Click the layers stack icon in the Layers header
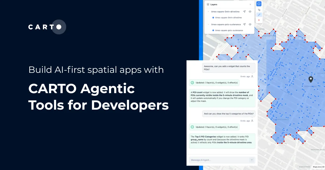The image size is (325, 170). point(208,4)
